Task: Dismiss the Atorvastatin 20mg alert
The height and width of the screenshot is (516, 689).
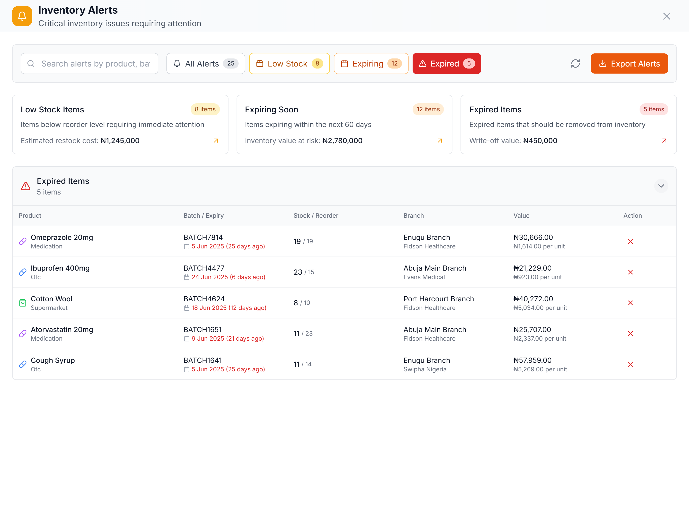Action: tap(630, 334)
